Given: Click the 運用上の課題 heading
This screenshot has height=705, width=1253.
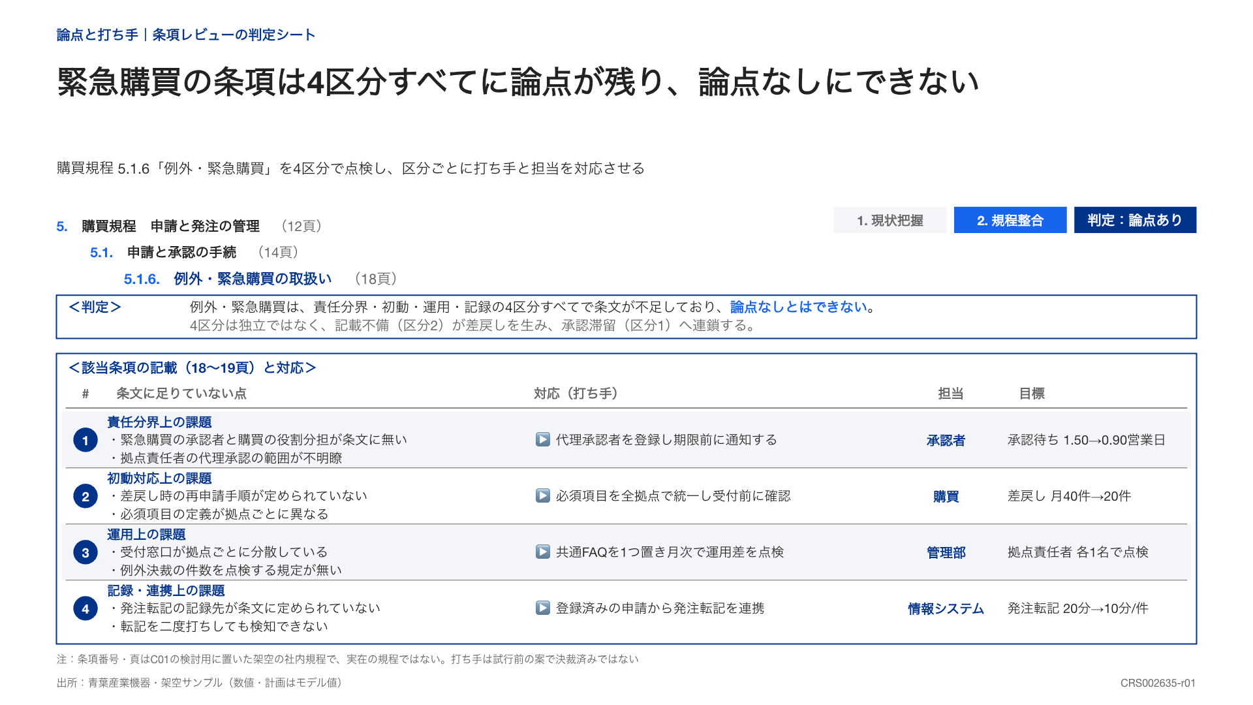Looking at the screenshot, I should click(x=146, y=535).
